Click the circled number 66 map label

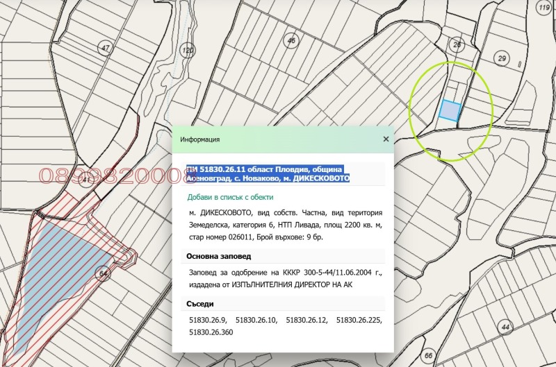(430, 357)
